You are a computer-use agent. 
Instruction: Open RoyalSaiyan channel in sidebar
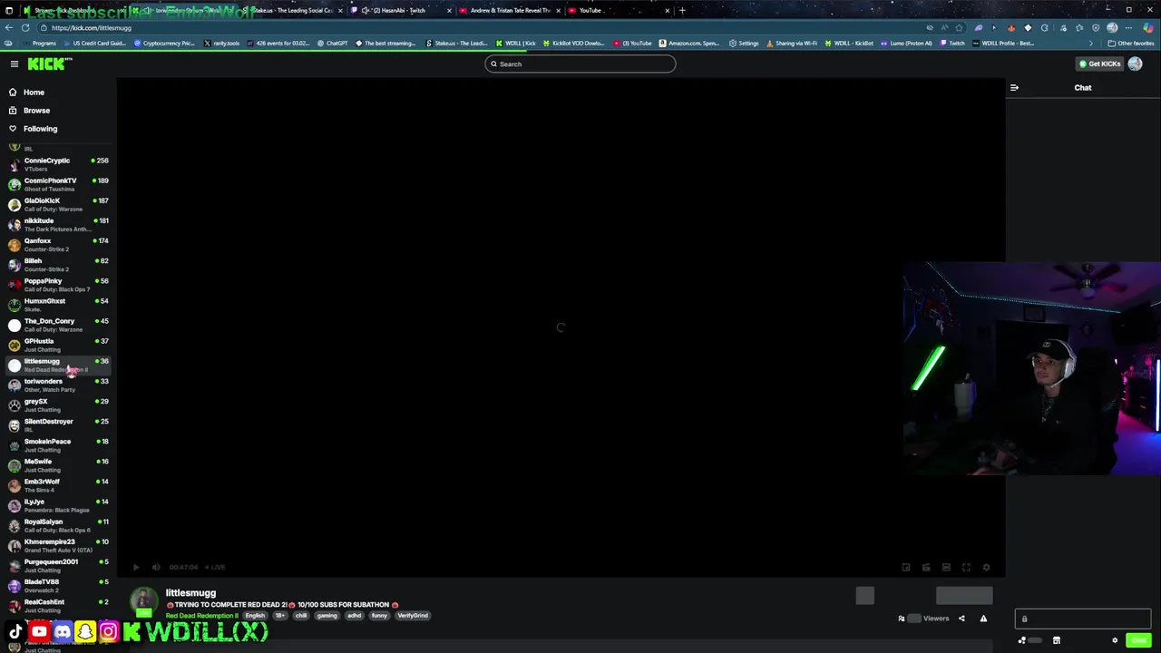pyautogui.click(x=58, y=525)
